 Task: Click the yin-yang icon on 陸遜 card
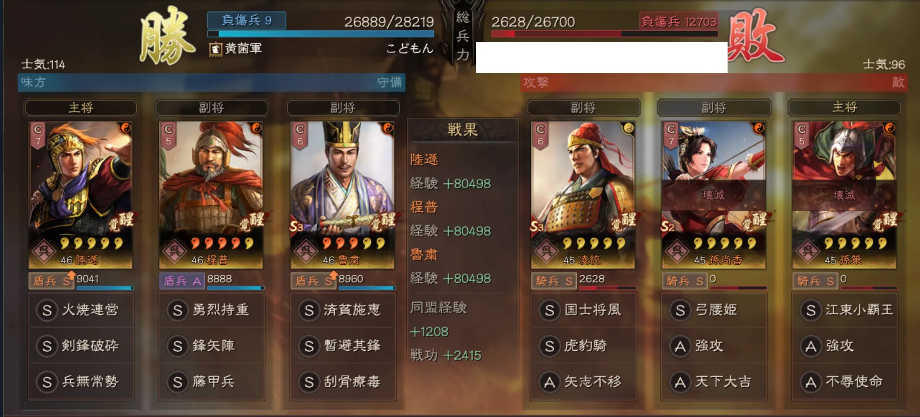click(x=125, y=128)
